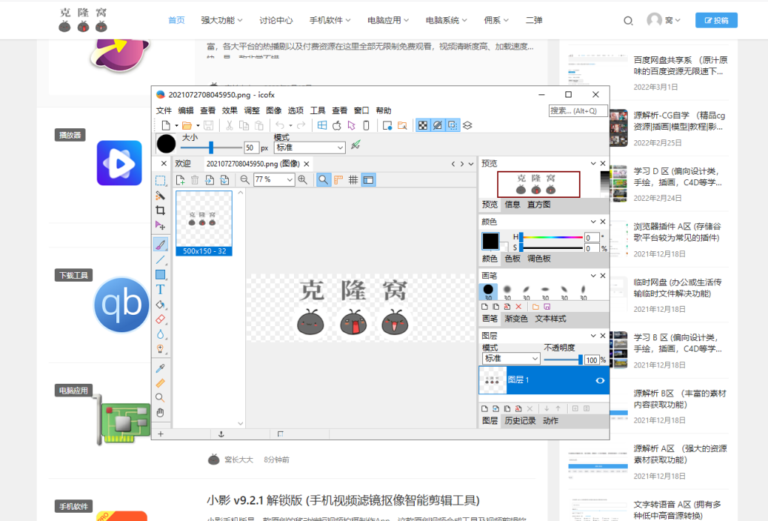This screenshot has height=521, width=768.
Task: Open the 效果 menu
Action: point(229,111)
